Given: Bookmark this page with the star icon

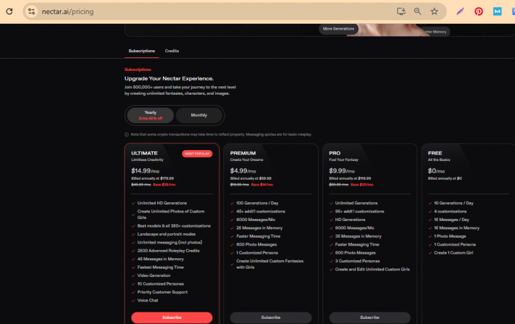Looking at the screenshot, I should point(434,12).
